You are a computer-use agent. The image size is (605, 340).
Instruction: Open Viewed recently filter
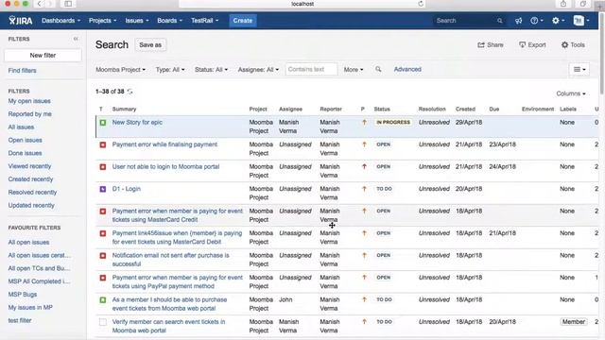point(29,166)
